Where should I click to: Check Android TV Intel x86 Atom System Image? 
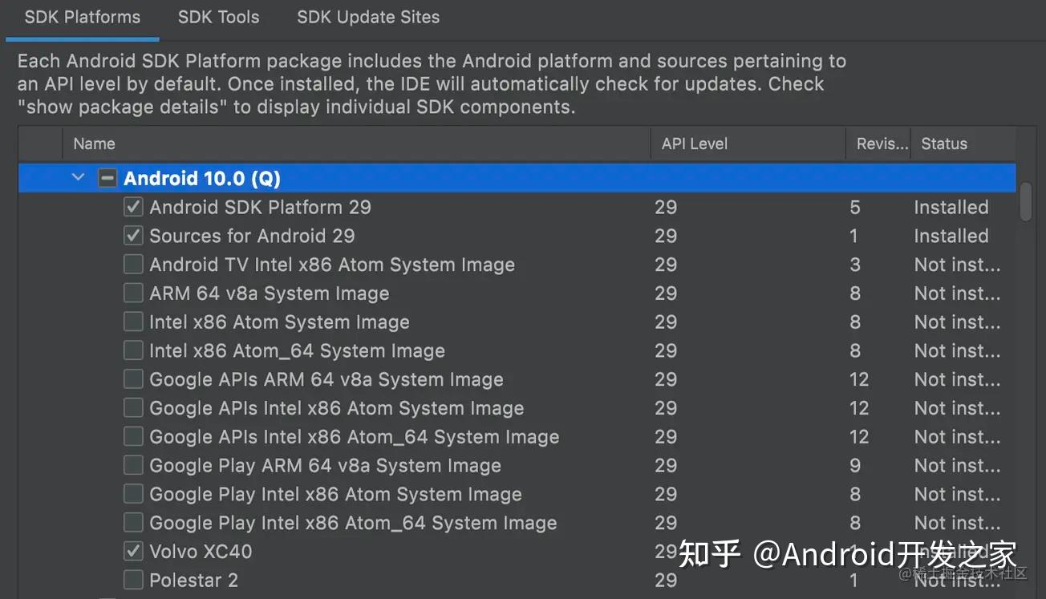132,264
